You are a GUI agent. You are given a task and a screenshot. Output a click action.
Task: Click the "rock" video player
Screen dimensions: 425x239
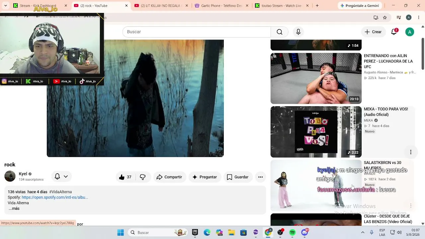pos(135,98)
